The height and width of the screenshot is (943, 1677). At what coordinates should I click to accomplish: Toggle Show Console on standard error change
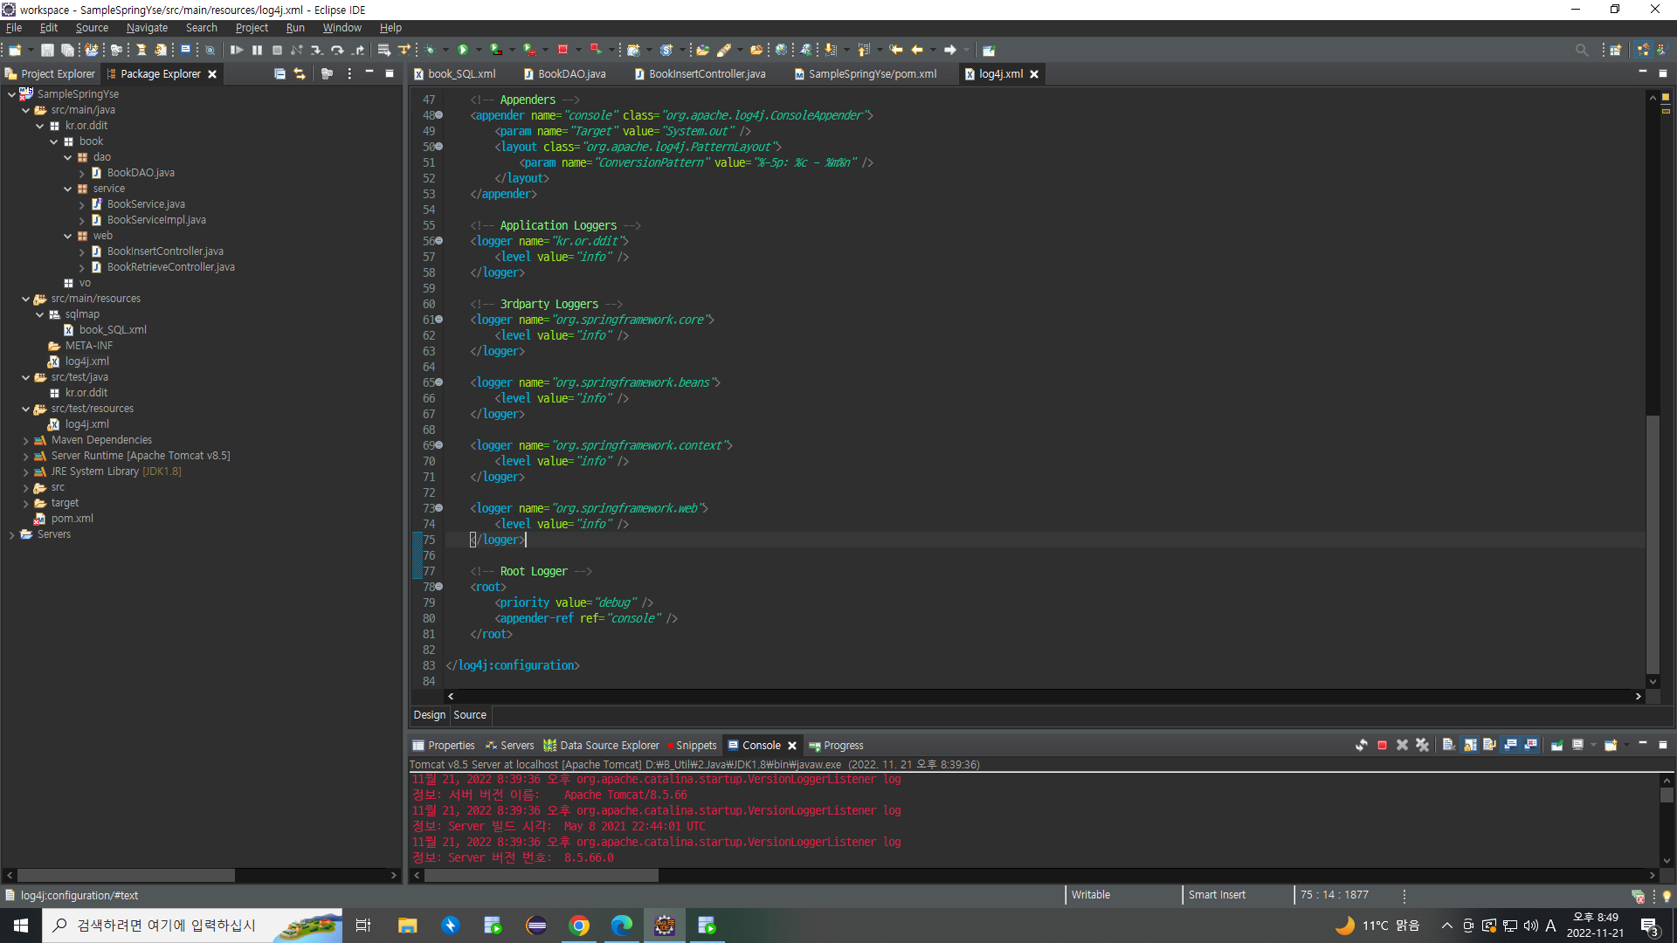pyautogui.click(x=1531, y=745)
